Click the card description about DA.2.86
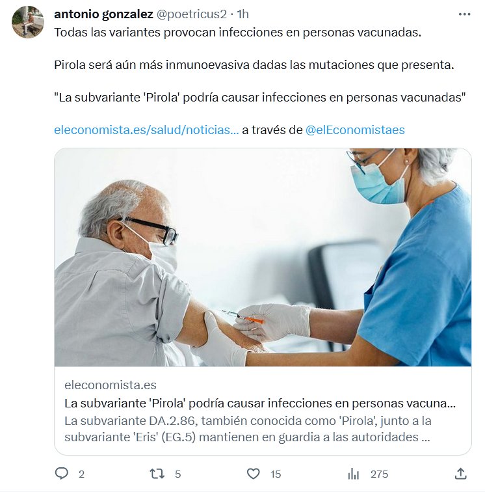This screenshot has height=492, width=485. pyautogui.click(x=248, y=429)
